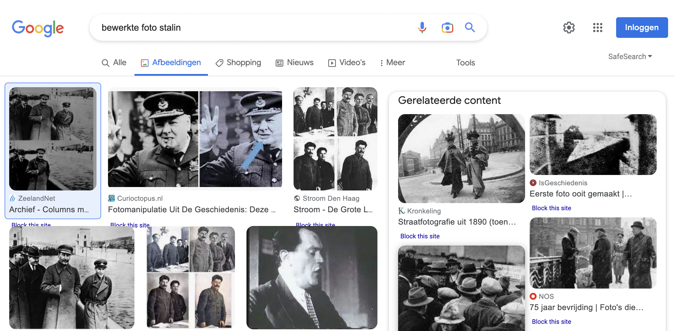
Task: Open the NOS bevrijding photo thumbnail
Action: pos(593,253)
